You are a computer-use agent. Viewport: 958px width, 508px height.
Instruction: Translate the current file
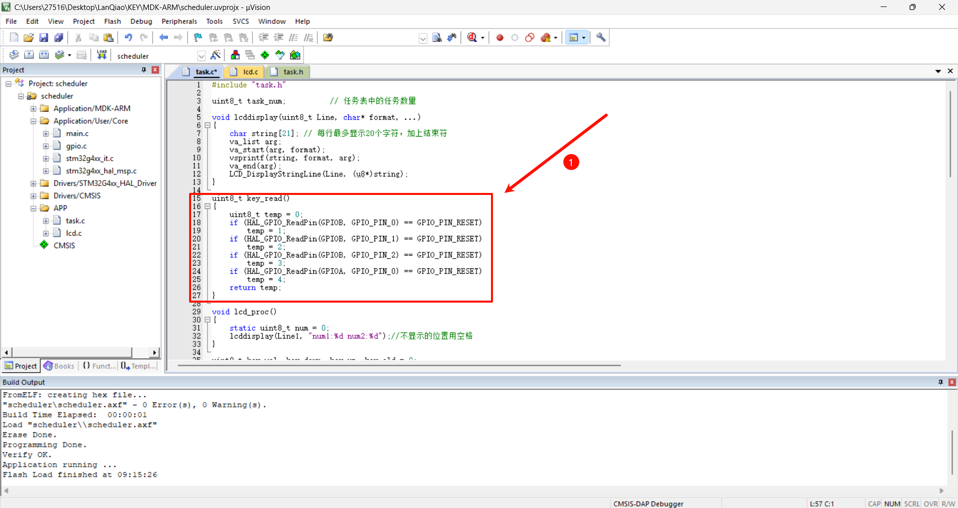tap(14, 55)
